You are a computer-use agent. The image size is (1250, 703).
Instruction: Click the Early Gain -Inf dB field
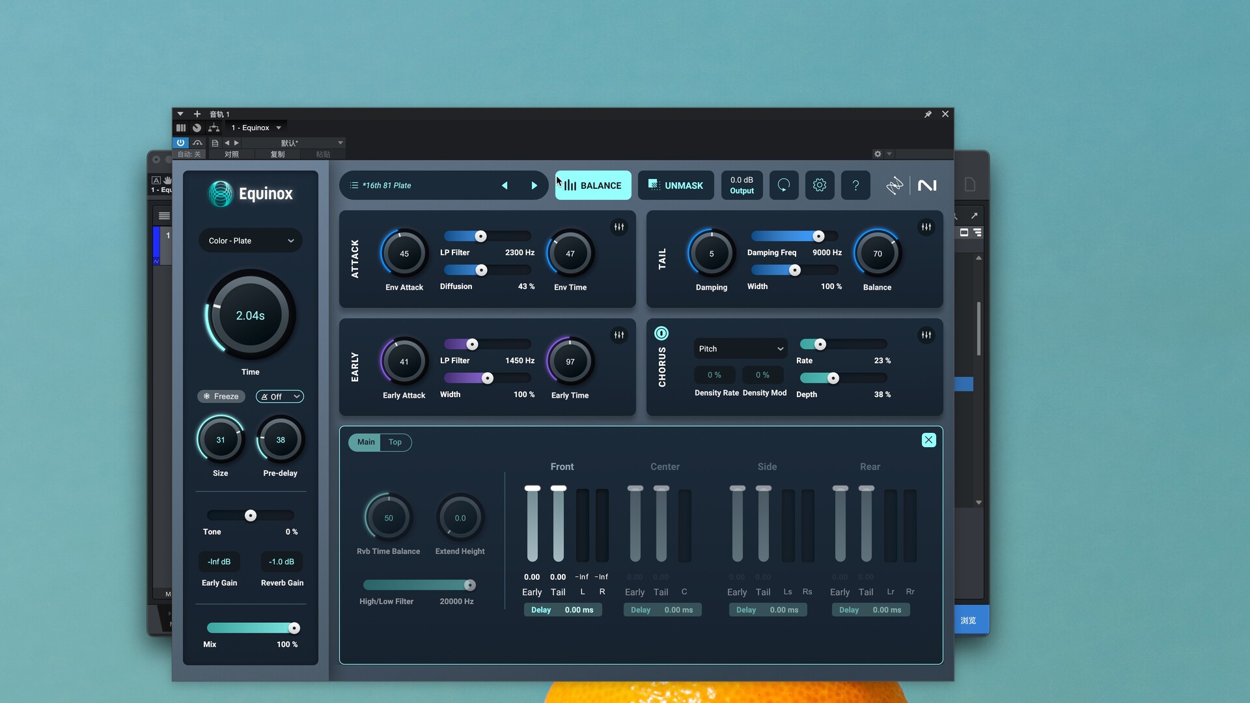coord(219,562)
